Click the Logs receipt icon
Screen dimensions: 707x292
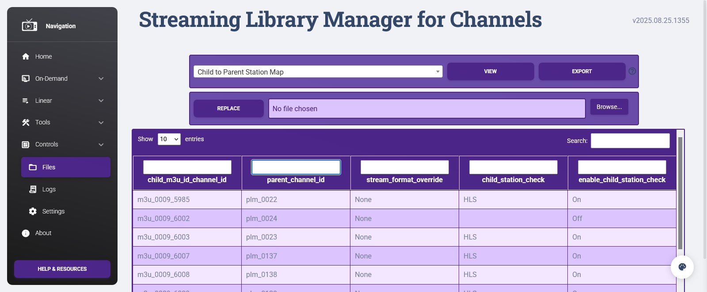pyautogui.click(x=33, y=189)
